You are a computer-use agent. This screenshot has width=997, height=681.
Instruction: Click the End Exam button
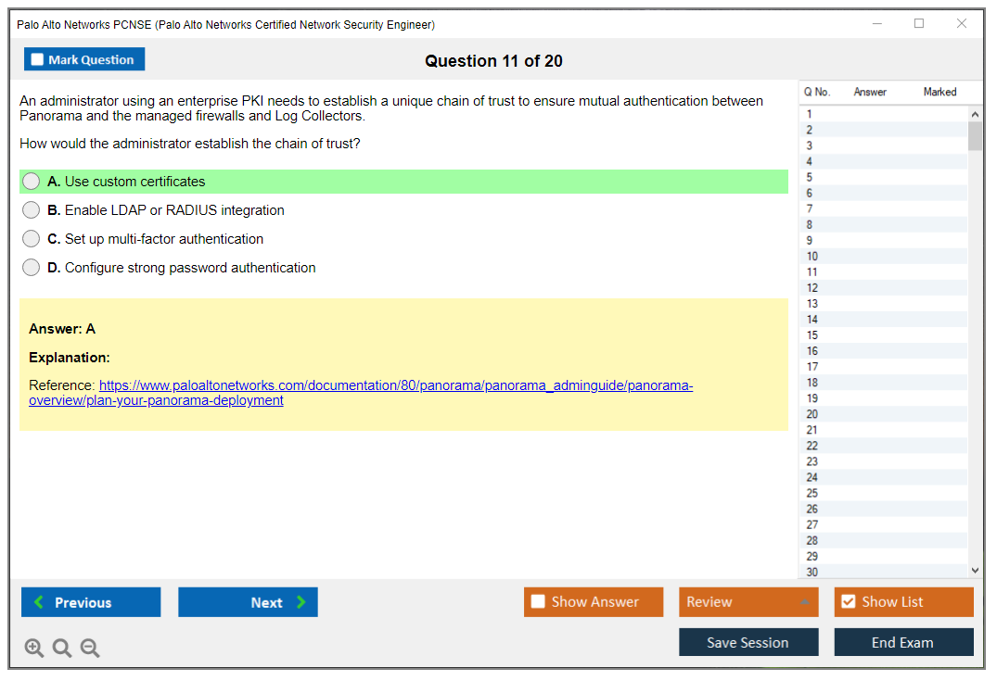[x=903, y=642]
